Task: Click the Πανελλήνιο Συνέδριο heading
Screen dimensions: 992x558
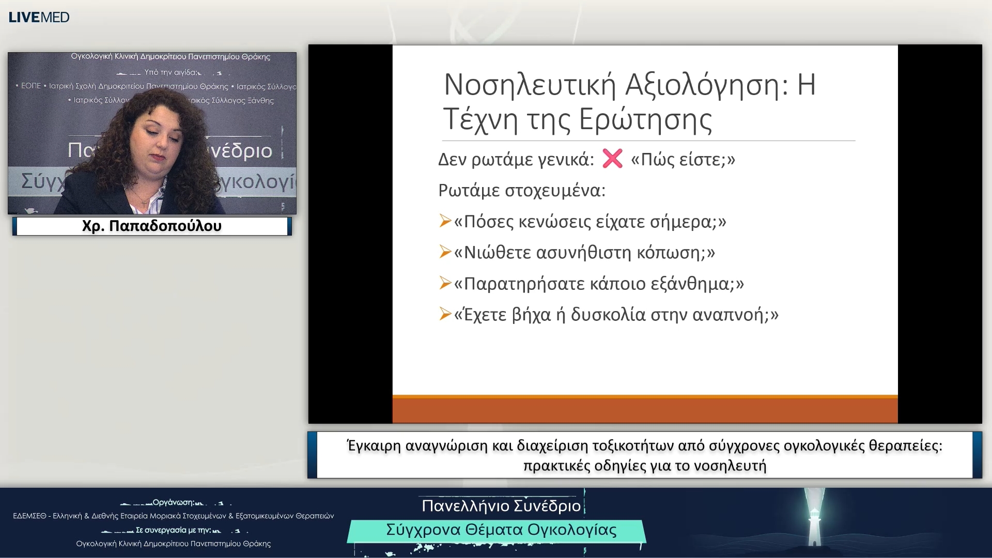Action: 501,506
